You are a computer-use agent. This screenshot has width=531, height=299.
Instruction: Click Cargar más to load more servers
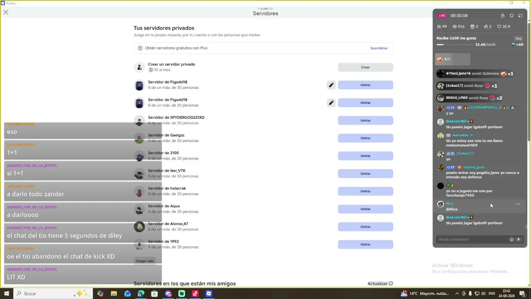point(145,261)
